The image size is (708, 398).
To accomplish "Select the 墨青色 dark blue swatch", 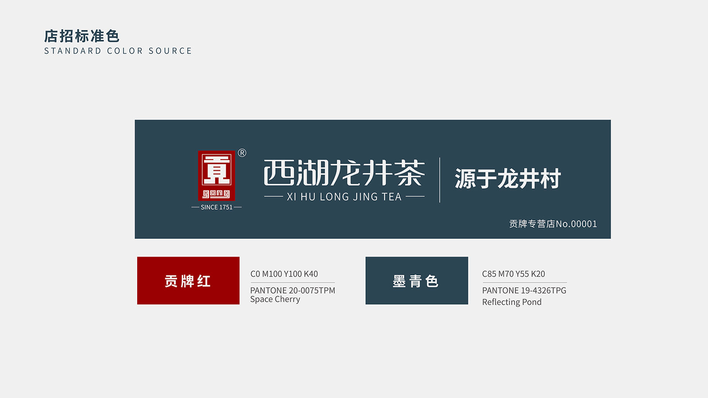I will (416, 280).
